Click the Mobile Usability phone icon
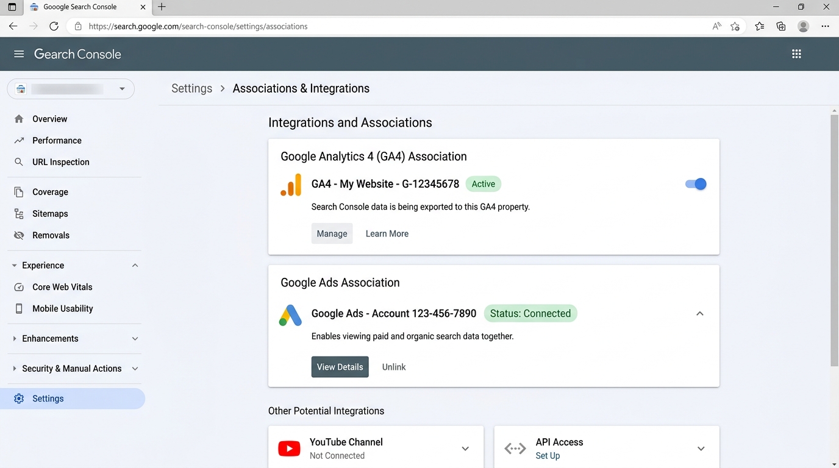This screenshot has width=839, height=468. (19, 308)
